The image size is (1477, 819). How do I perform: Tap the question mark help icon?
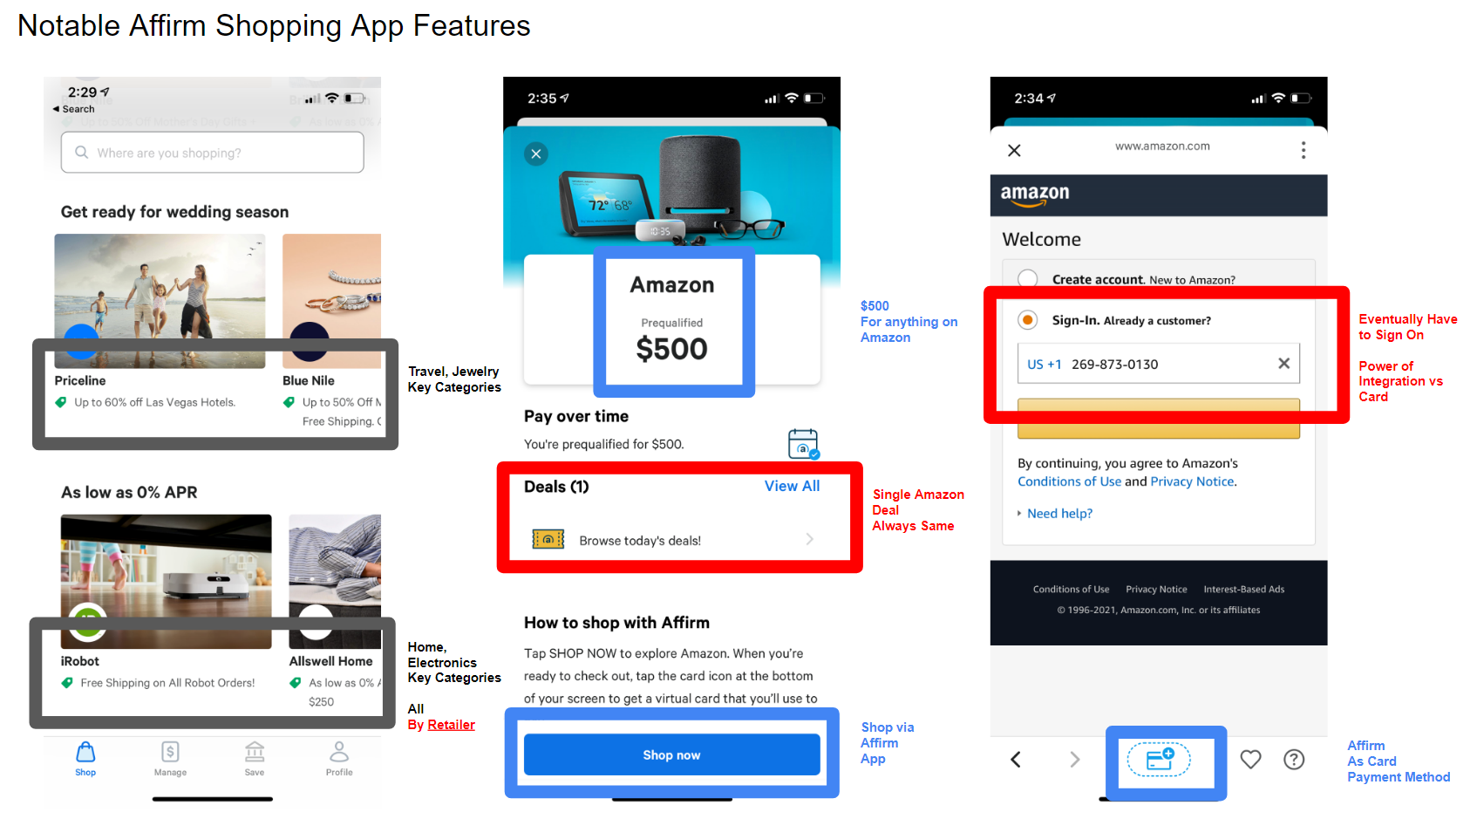(1294, 760)
